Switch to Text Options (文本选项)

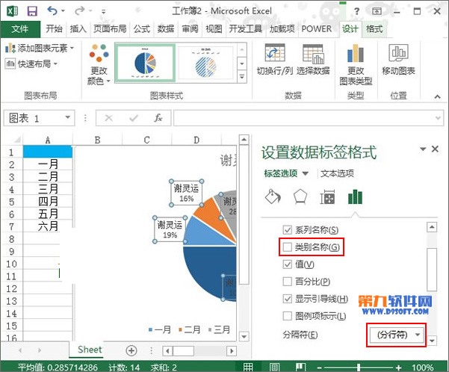click(x=337, y=173)
